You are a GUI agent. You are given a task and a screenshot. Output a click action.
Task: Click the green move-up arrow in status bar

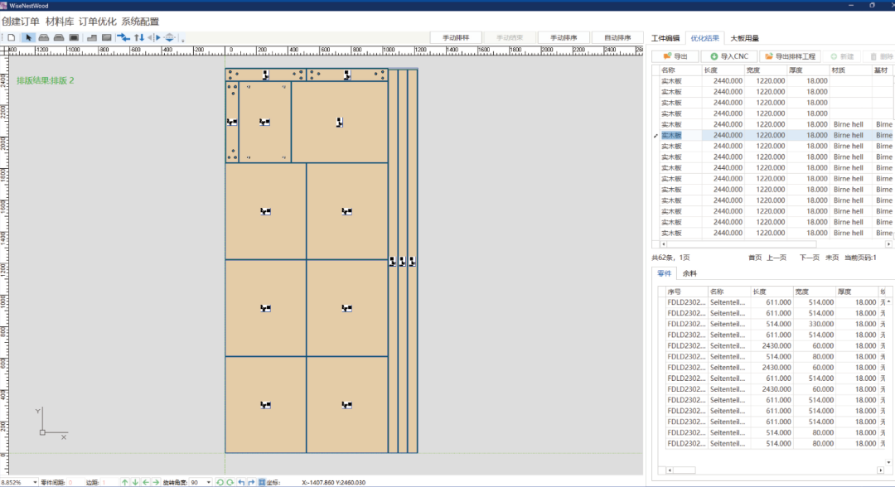coord(125,482)
